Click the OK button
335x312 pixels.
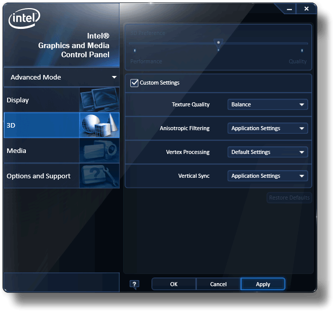click(x=174, y=284)
